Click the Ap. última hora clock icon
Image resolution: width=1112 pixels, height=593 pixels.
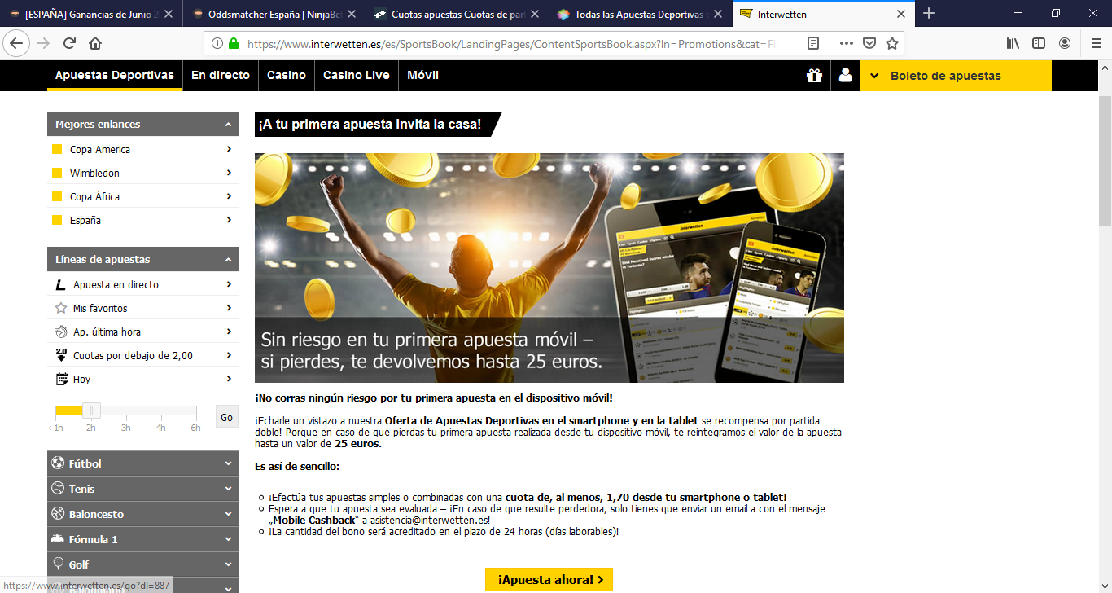pos(61,332)
